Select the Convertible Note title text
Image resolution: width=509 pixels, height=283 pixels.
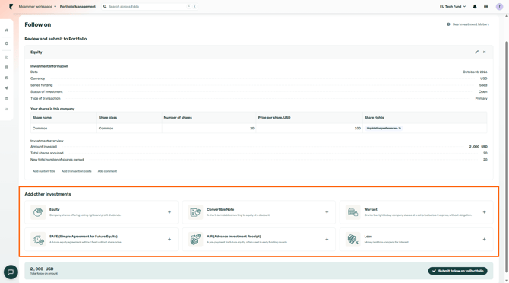click(220, 209)
